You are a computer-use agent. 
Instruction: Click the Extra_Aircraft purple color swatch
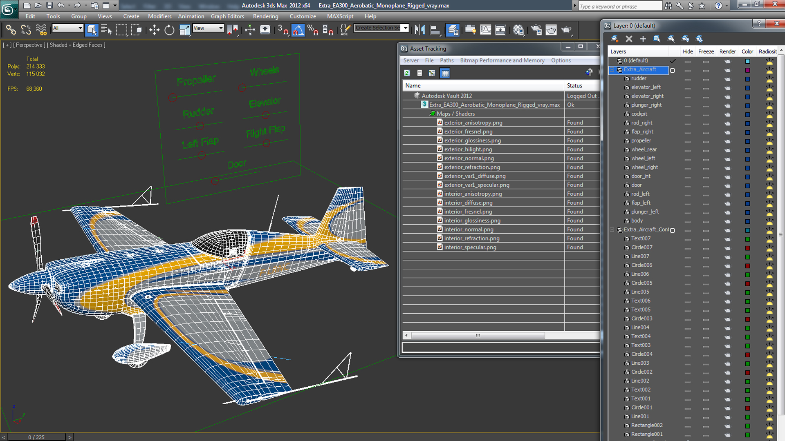coord(747,70)
